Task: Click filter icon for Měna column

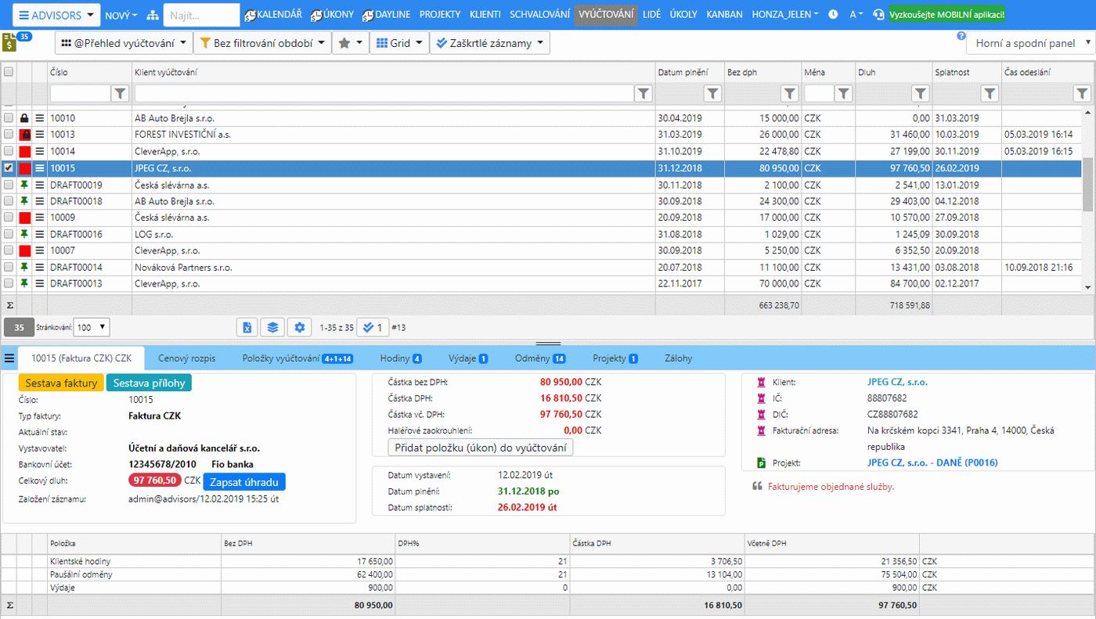Action: click(843, 94)
